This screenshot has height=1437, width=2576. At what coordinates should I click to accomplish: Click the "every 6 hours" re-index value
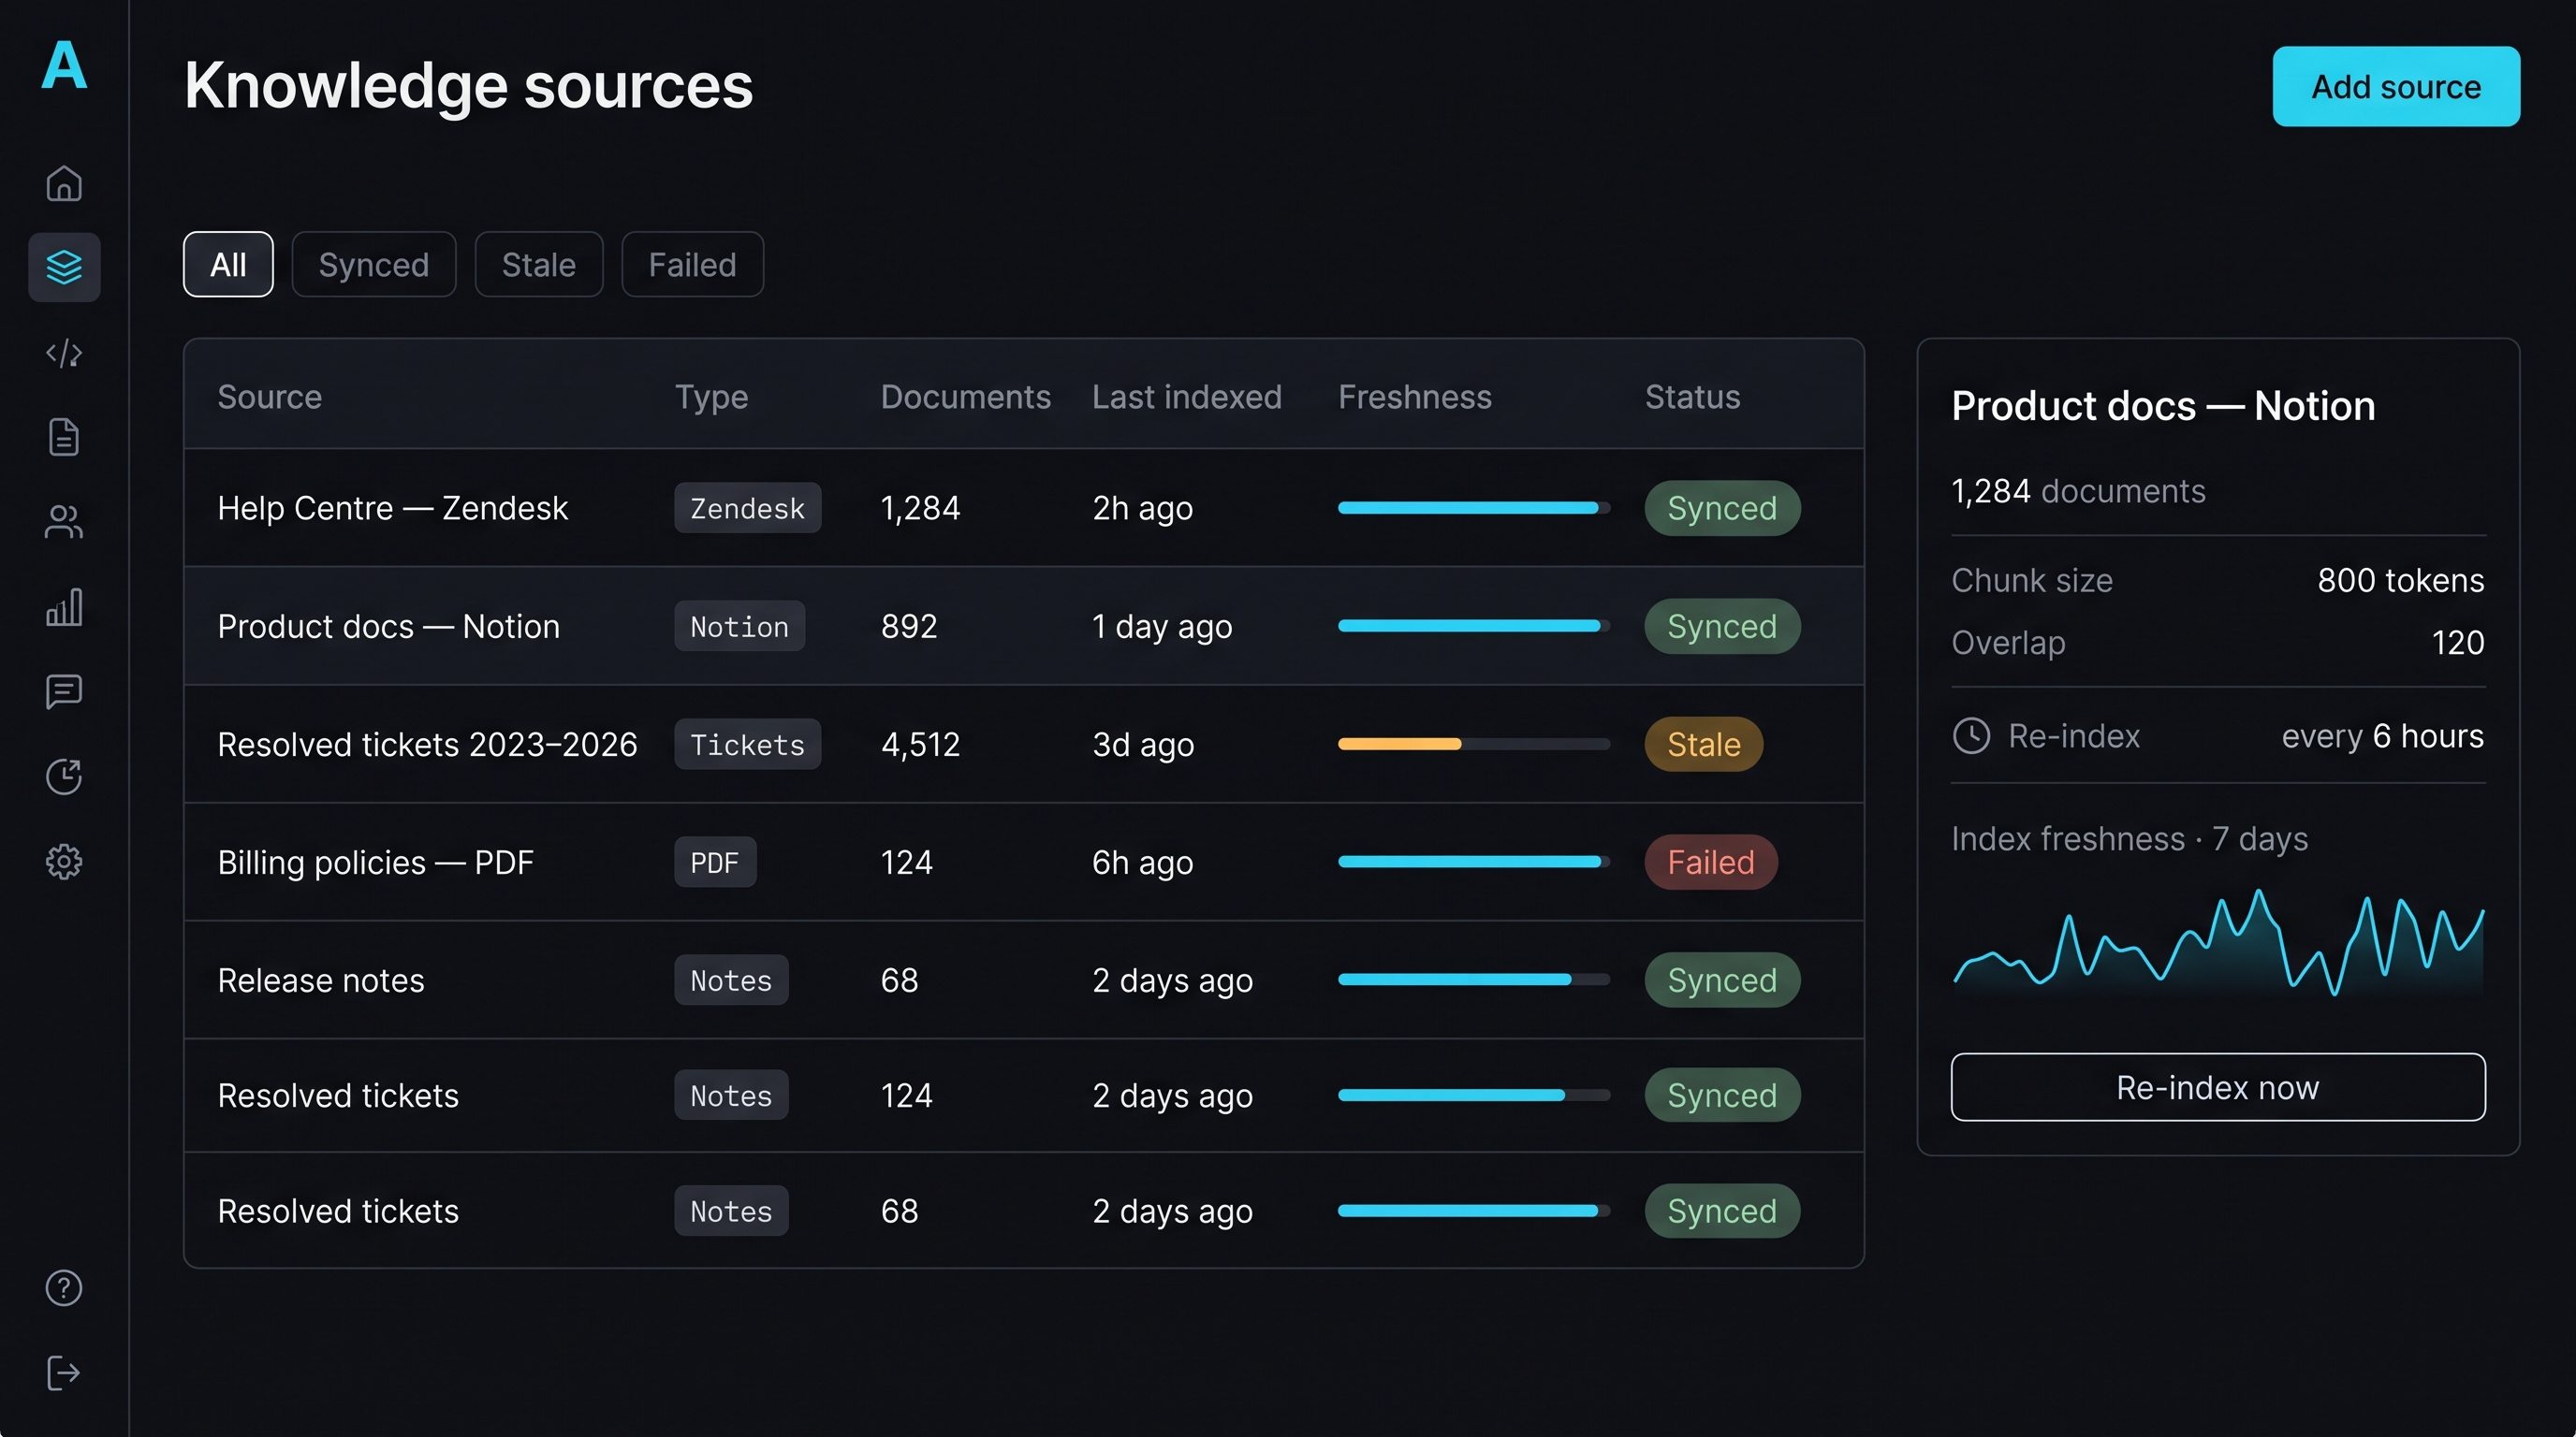click(2382, 736)
